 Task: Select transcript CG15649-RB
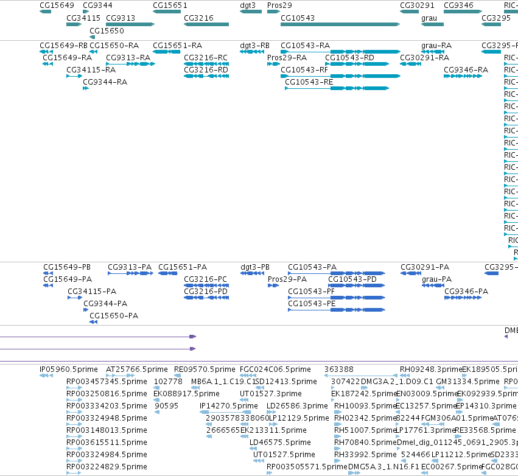46,52
